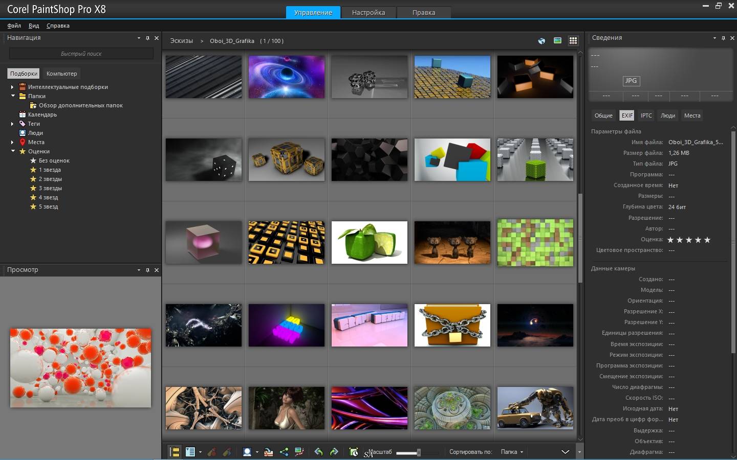Open the Правка workspace tab
The width and height of the screenshot is (737, 460).
[x=424, y=12]
